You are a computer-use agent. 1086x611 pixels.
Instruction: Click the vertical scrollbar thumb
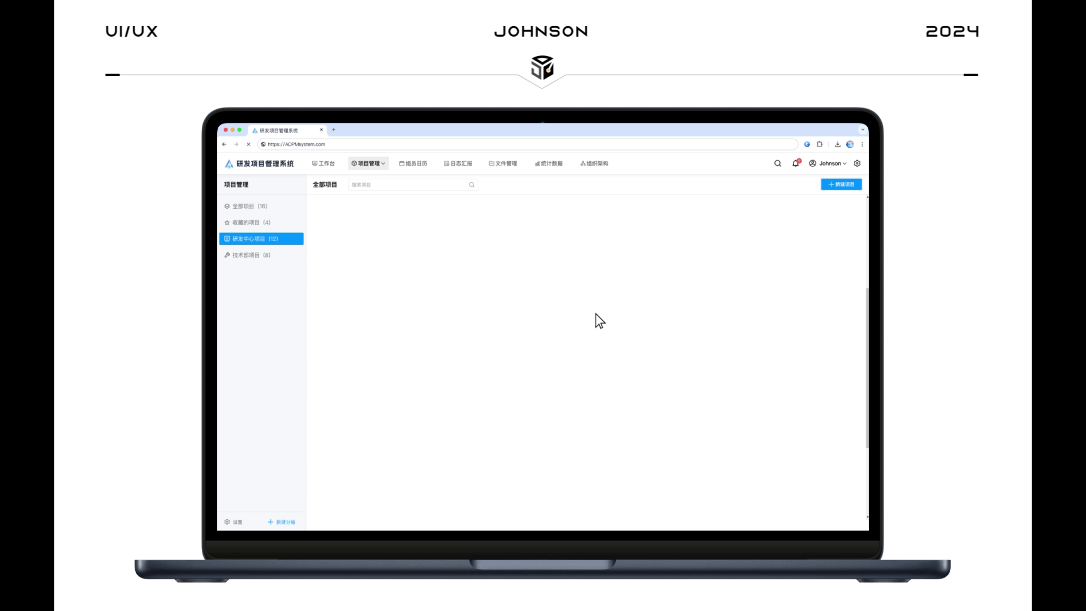pyautogui.click(x=867, y=368)
